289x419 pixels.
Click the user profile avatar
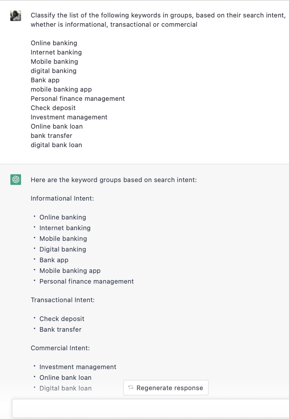coord(16,16)
